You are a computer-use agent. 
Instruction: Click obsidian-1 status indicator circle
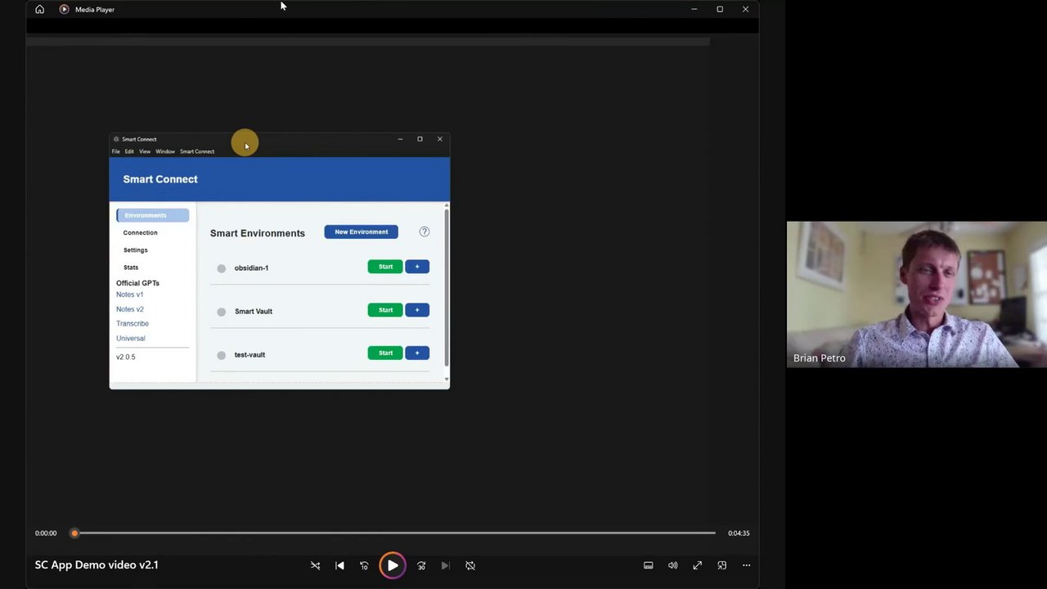pyautogui.click(x=222, y=268)
